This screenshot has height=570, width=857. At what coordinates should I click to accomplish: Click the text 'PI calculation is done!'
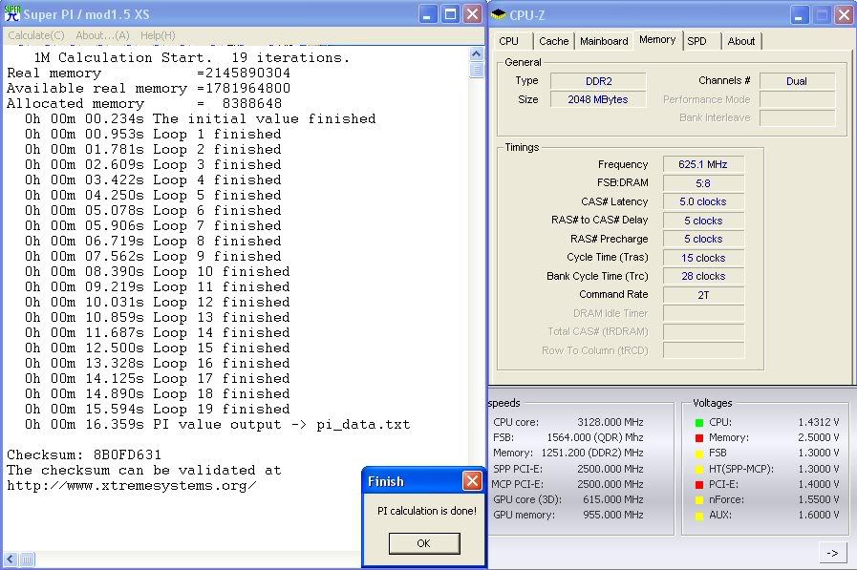427,511
